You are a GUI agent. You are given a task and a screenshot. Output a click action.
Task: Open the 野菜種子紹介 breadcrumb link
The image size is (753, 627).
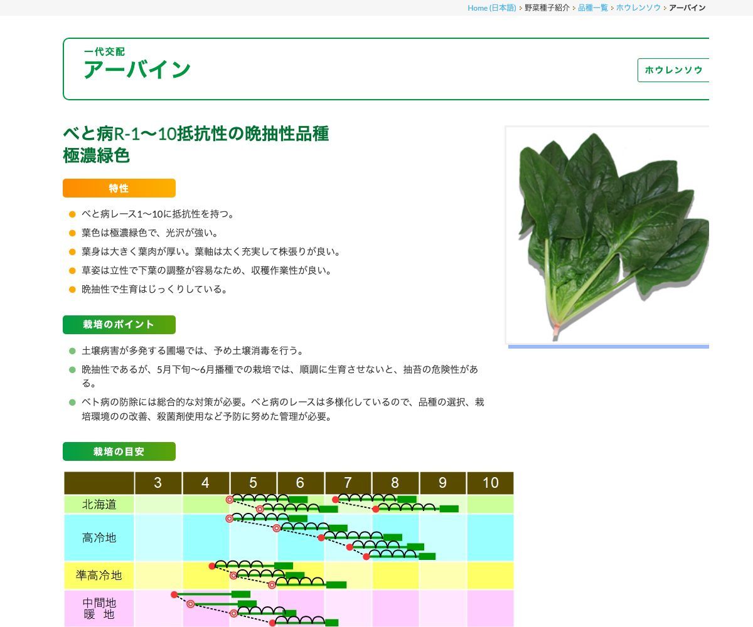point(545,8)
